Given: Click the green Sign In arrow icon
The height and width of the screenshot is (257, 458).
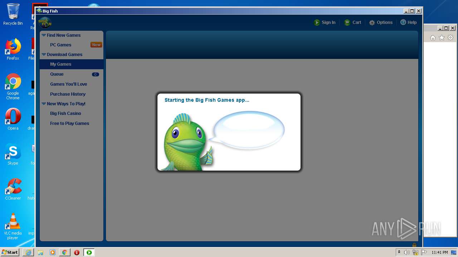Looking at the screenshot, I should (317, 22).
